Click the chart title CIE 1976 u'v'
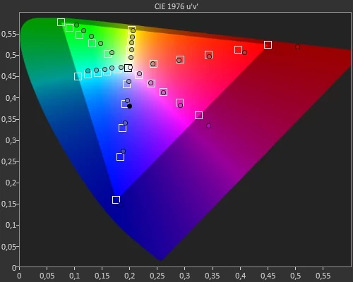This screenshot has height=282, width=353. (x=176, y=6)
